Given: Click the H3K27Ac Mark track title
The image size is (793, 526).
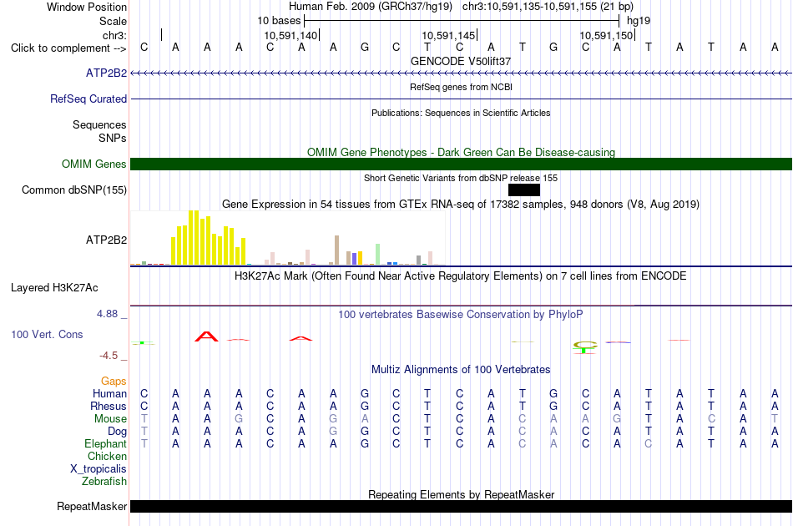Looking at the screenshot, I should [x=461, y=276].
